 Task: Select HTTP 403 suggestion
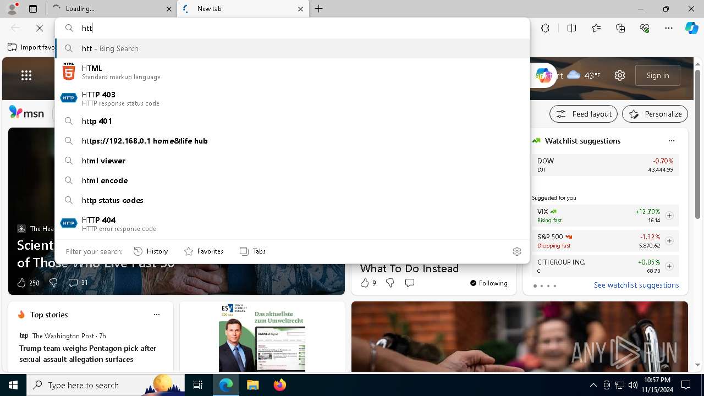click(292, 98)
